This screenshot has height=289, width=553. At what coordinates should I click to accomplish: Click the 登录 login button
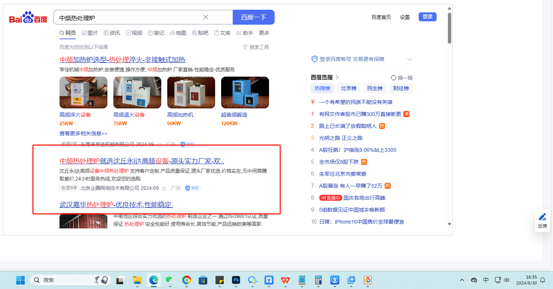point(428,16)
